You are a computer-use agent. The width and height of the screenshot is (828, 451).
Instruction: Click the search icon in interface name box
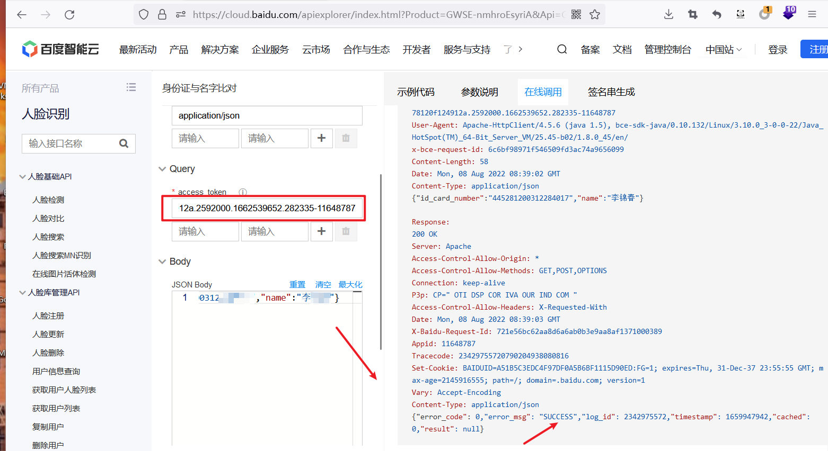click(124, 143)
